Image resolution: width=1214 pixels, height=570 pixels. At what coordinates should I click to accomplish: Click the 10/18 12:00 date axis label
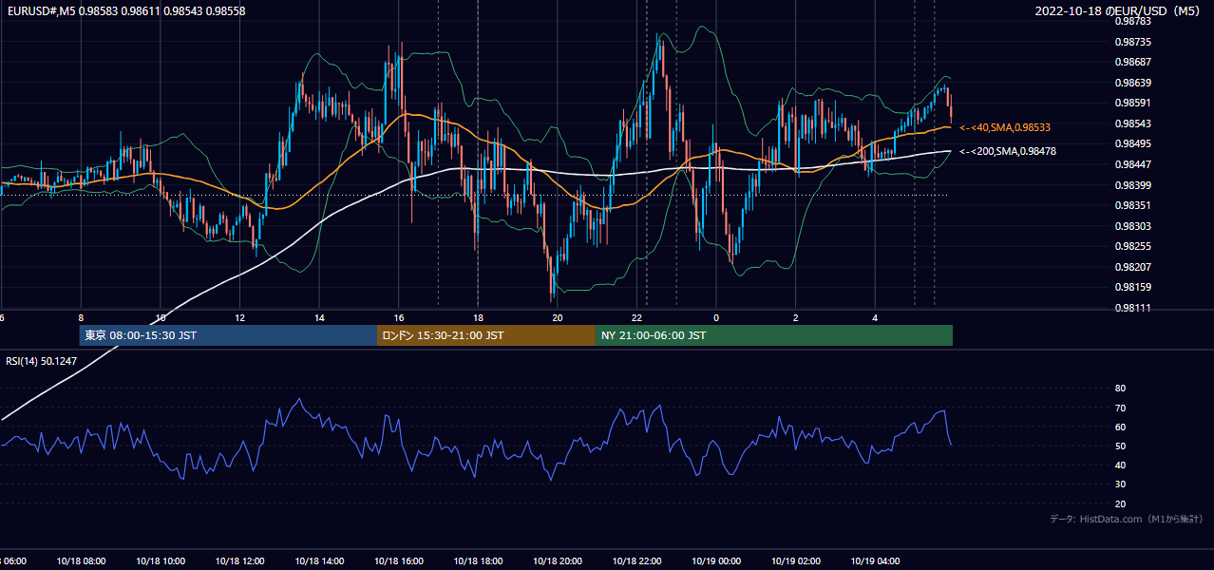pyautogui.click(x=240, y=560)
